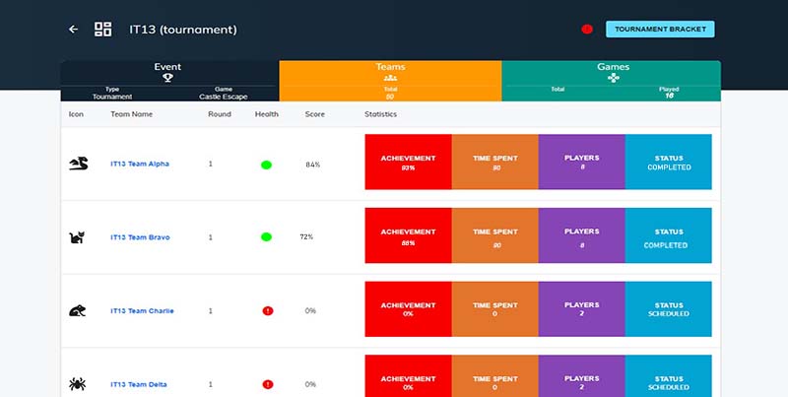The width and height of the screenshot is (788, 397).
Task: Sort by the Score column header
Action: [314, 114]
